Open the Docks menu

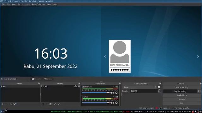20,4
